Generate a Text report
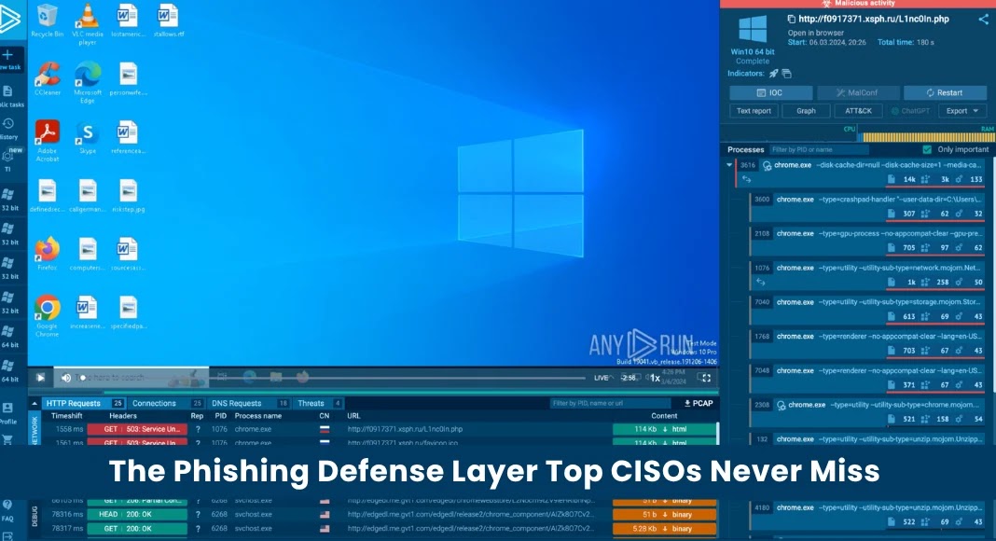Viewport: 996px width, 541px height. click(x=754, y=110)
